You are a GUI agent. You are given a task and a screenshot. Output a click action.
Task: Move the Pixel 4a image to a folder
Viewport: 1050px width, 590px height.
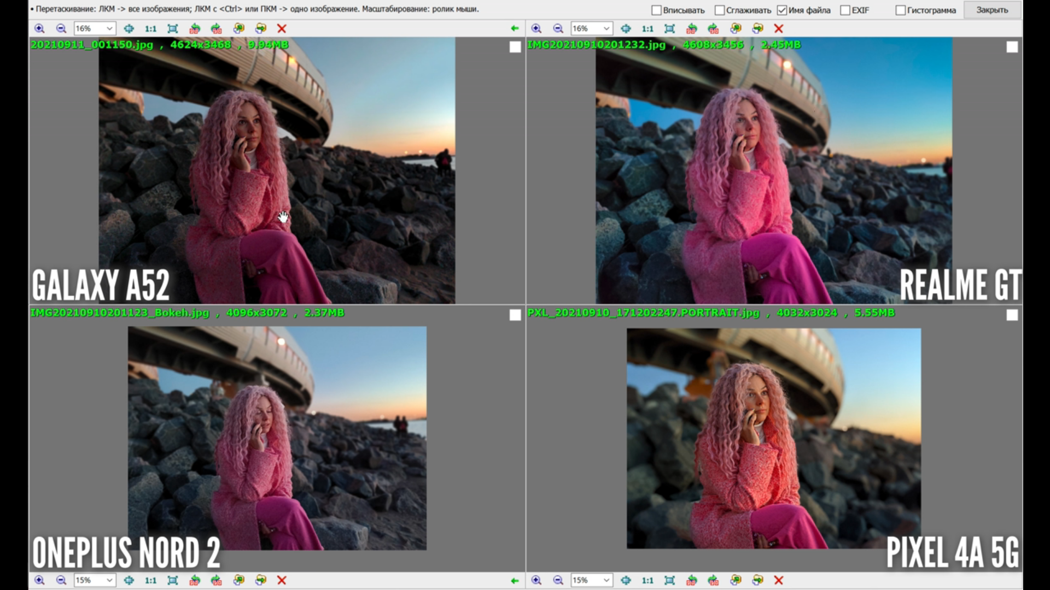[x=757, y=580]
